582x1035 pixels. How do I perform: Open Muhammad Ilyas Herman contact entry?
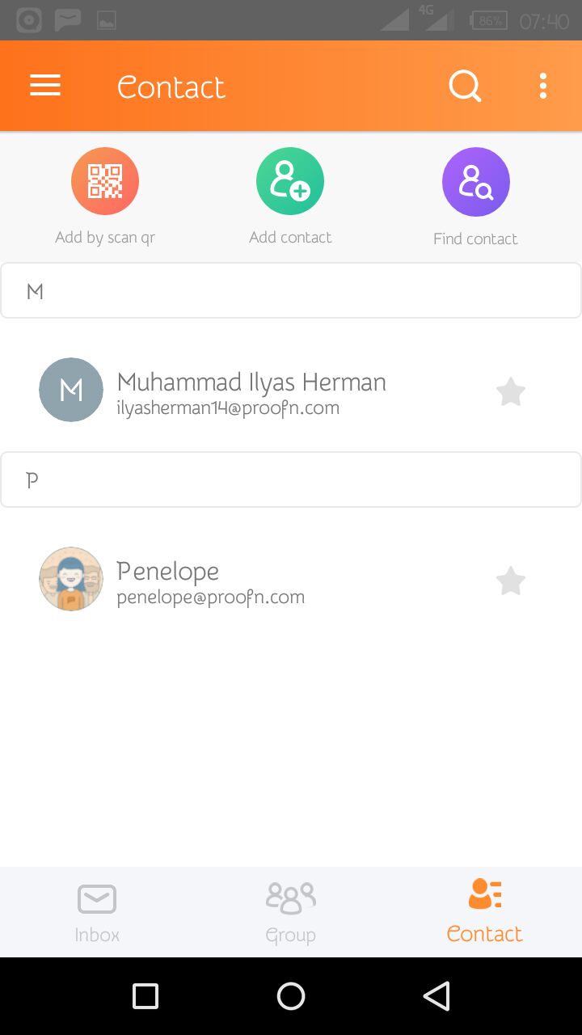pos(251,391)
